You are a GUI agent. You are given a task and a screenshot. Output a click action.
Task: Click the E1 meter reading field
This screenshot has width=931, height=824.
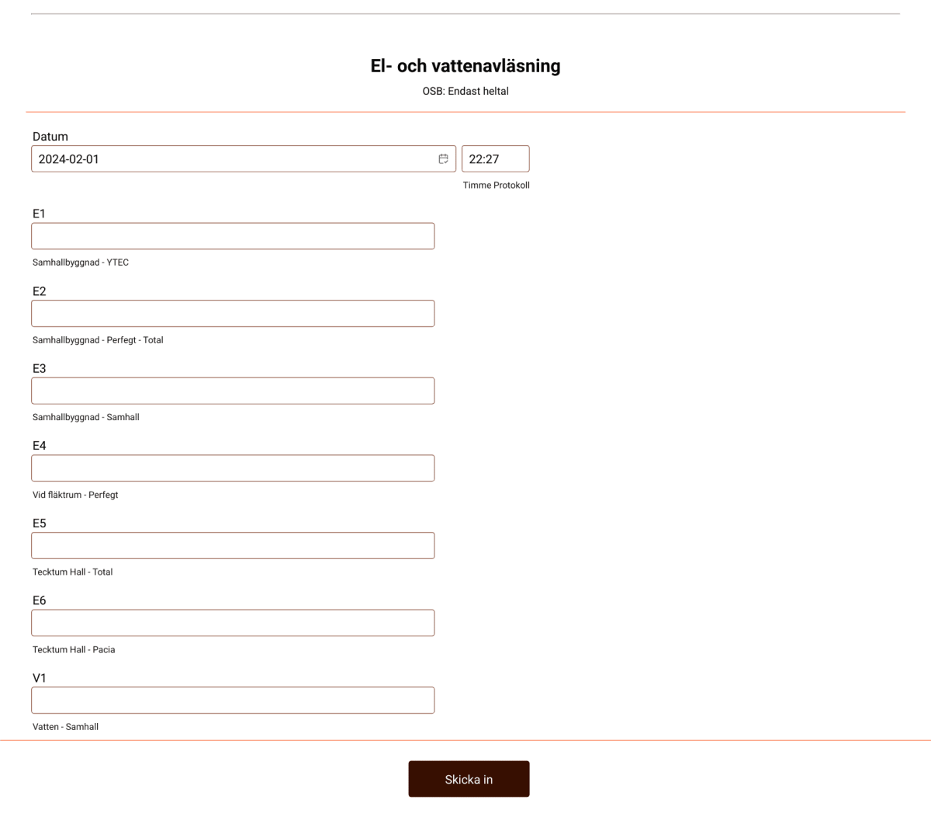pyautogui.click(x=233, y=235)
